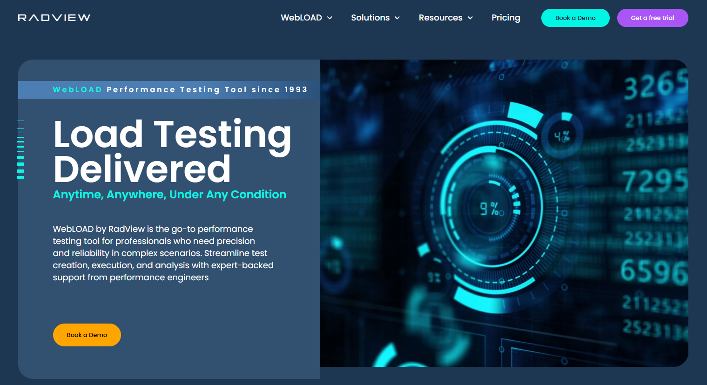Click the Anytime, Anywhere, Under Any Condition tagline
Image resolution: width=707 pixels, height=385 pixels.
169,195
